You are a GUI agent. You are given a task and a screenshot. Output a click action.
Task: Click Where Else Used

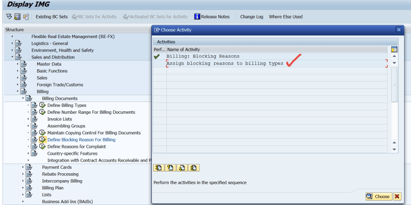pyautogui.click(x=286, y=17)
